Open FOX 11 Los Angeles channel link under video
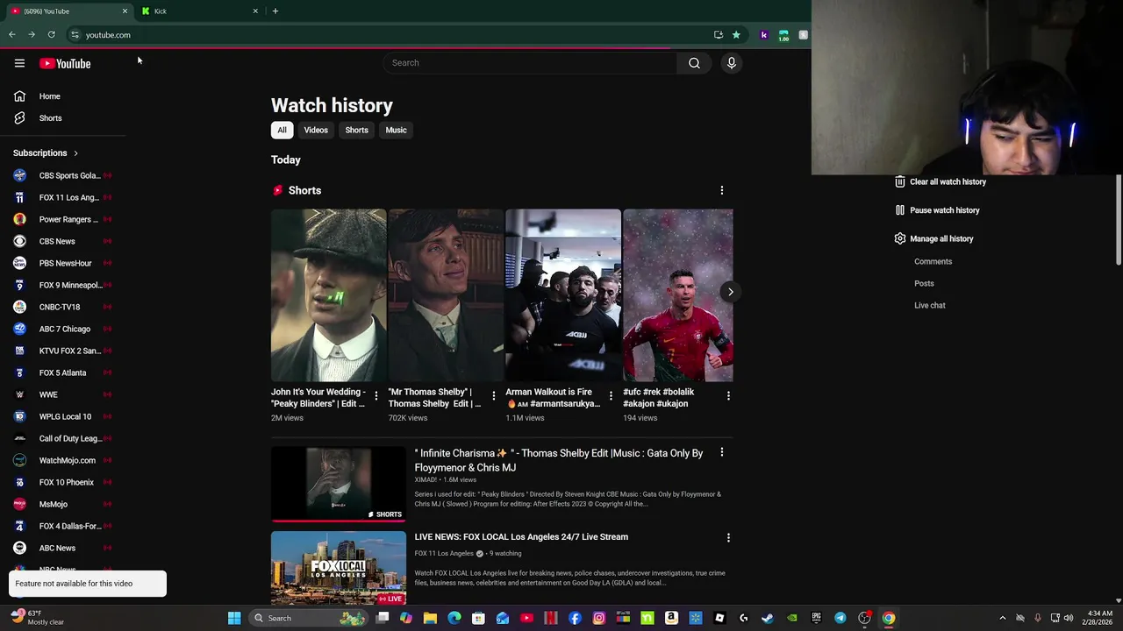Image resolution: width=1123 pixels, height=631 pixels. click(444, 554)
